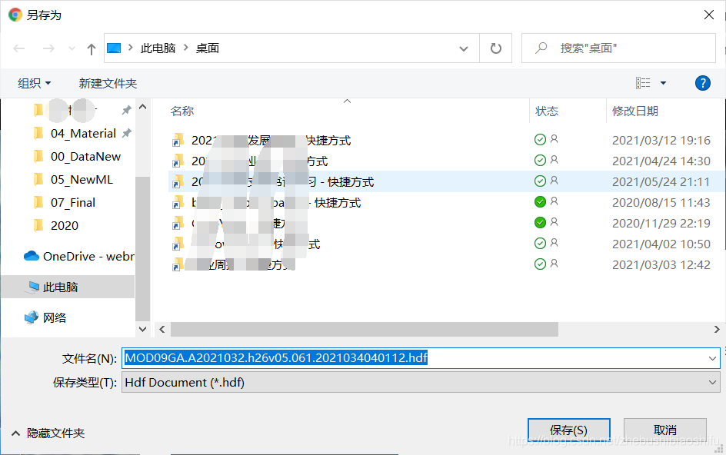Viewport: 726px width, 455px height.
Task: Unpin 04_Material using pin icon
Action: tap(126, 133)
